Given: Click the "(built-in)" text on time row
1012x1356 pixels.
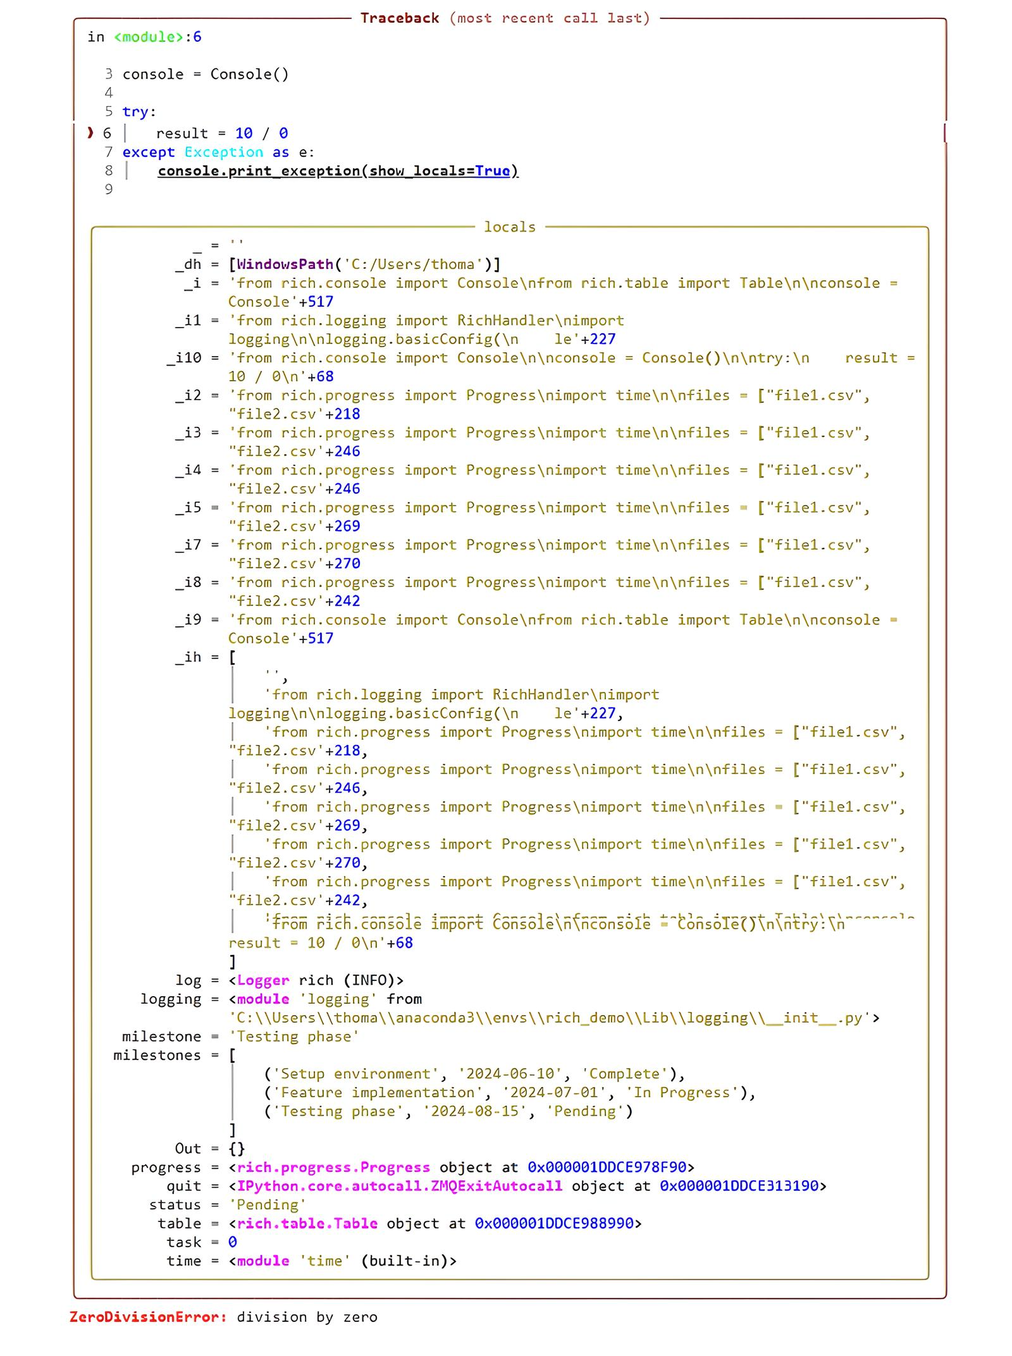Looking at the screenshot, I should (404, 1260).
